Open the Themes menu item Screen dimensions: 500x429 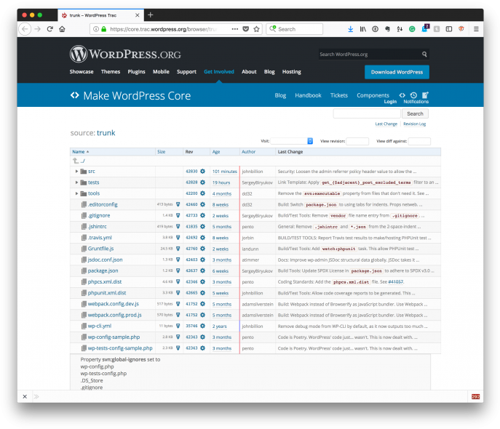point(111,72)
